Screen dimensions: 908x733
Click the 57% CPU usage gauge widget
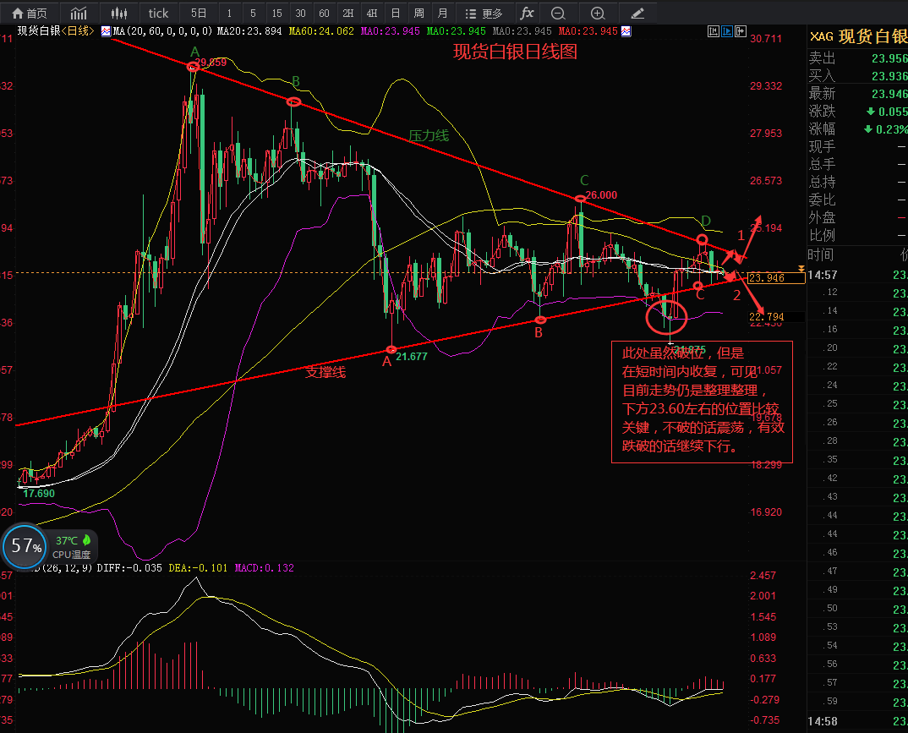point(26,547)
